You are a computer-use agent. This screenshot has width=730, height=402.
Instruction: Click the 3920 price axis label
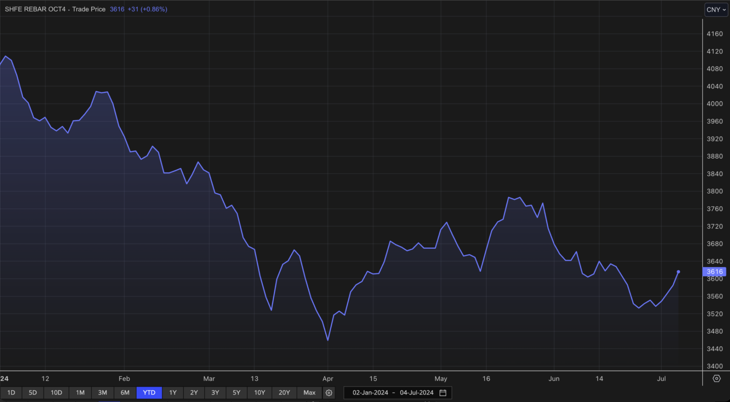(715, 139)
